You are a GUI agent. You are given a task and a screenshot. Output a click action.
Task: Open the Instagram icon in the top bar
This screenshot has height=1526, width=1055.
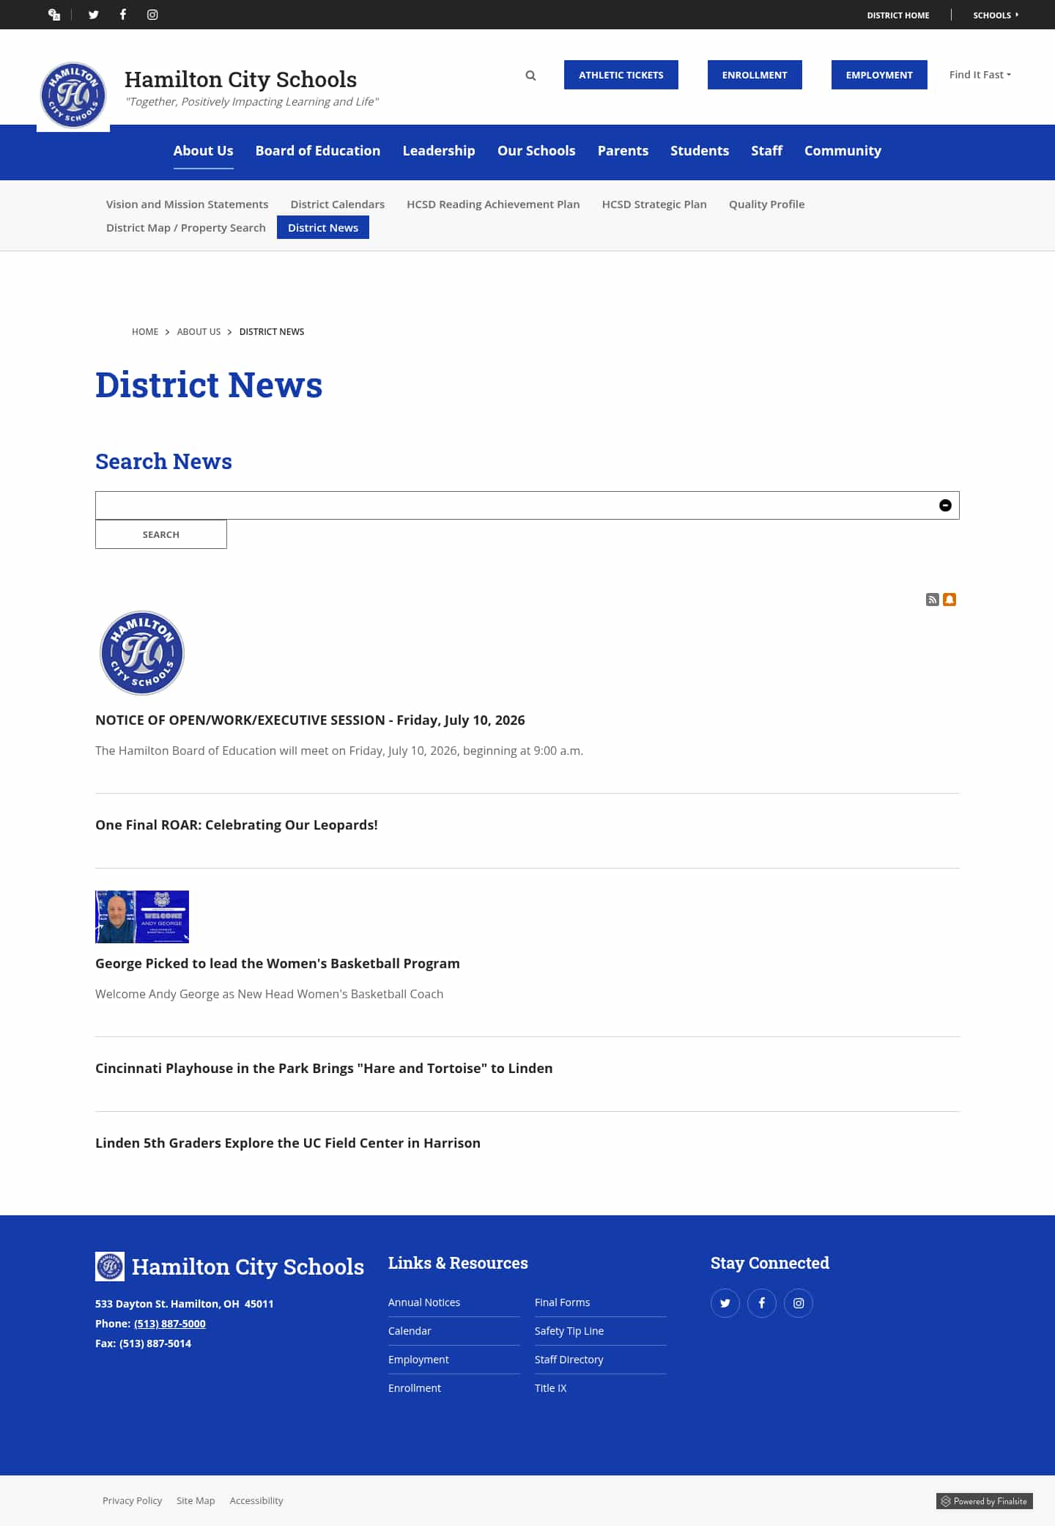coord(152,15)
